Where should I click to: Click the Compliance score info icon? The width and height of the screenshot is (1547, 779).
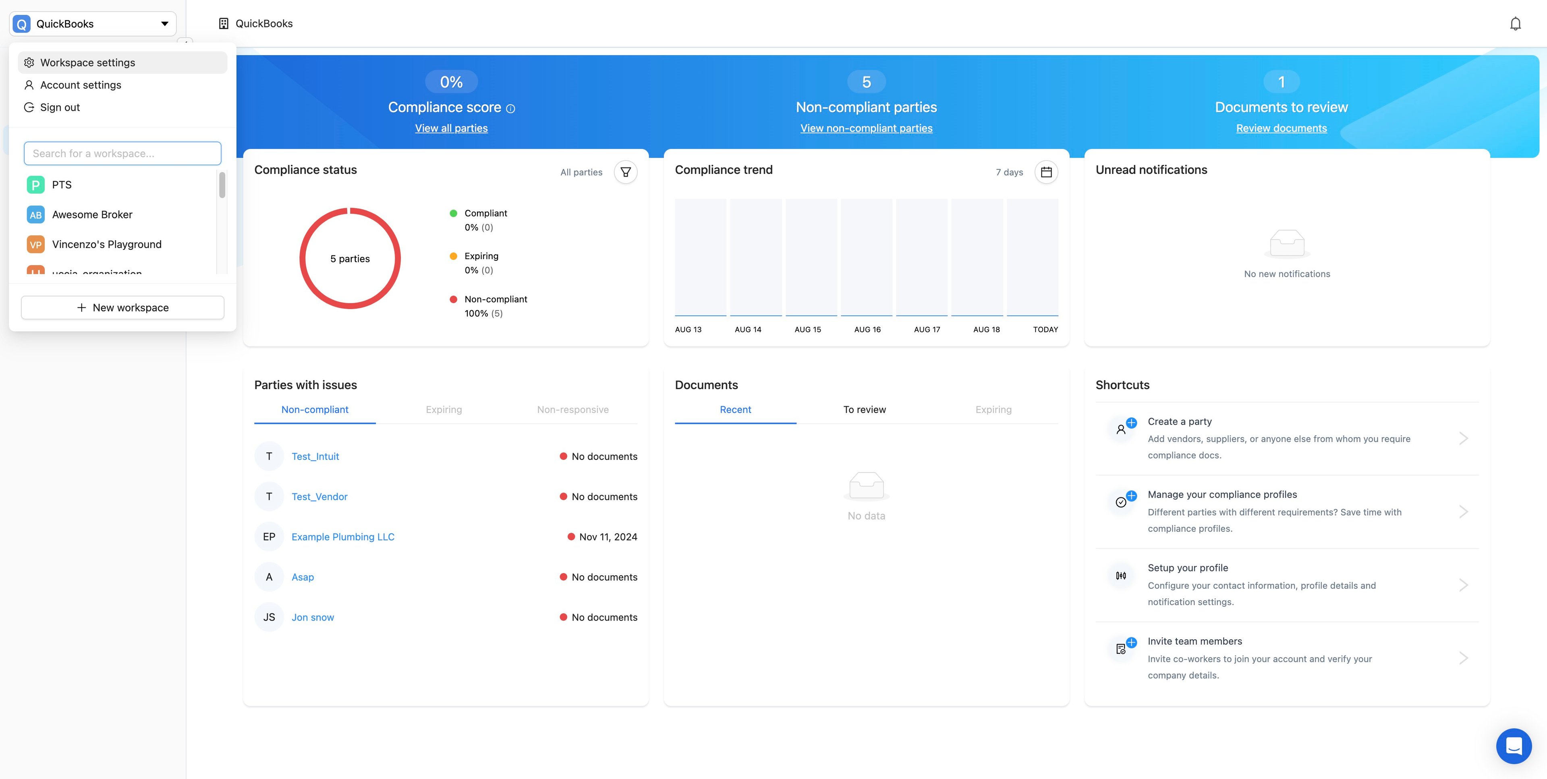click(510, 109)
